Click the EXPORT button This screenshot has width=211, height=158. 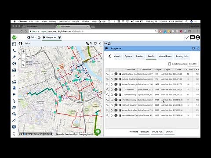(169, 132)
